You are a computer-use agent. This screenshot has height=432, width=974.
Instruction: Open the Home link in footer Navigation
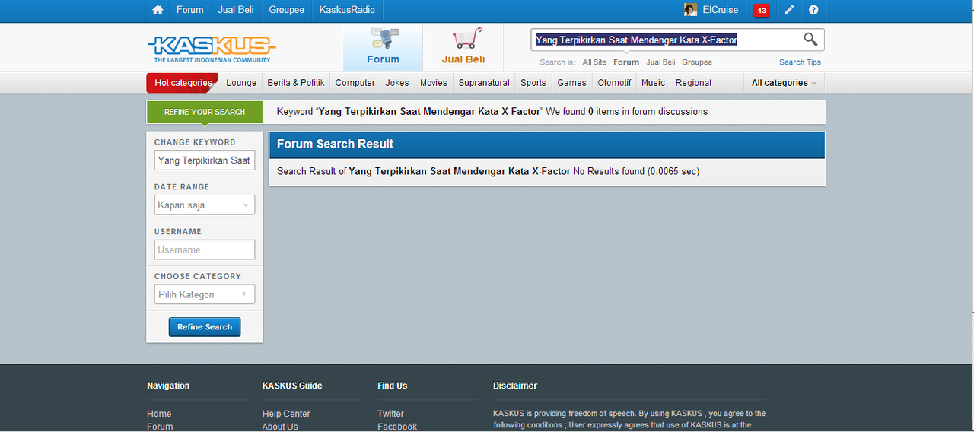pos(159,414)
